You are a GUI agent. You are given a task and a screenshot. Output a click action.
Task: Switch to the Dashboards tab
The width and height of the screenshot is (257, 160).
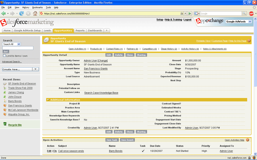pos(95,30)
